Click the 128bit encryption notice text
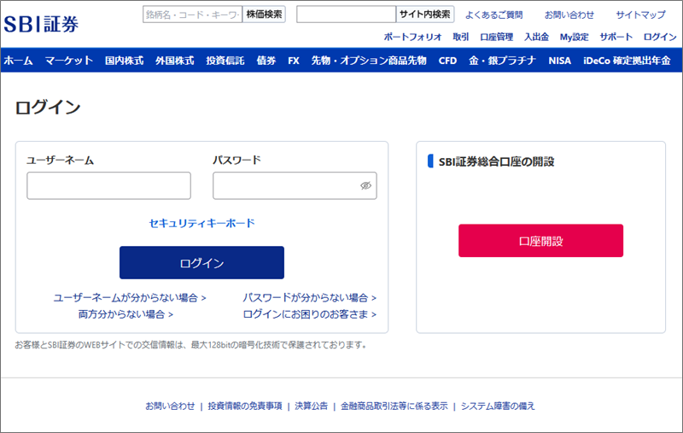 click(x=190, y=345)
